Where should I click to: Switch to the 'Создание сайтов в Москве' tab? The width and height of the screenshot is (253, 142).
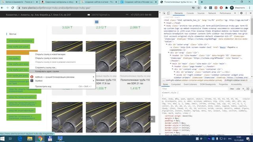tap(139, 2)
